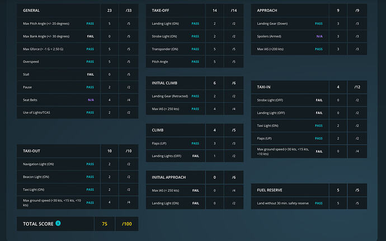
Task: Click the yellow total score value 75
Action: point(105,224)
